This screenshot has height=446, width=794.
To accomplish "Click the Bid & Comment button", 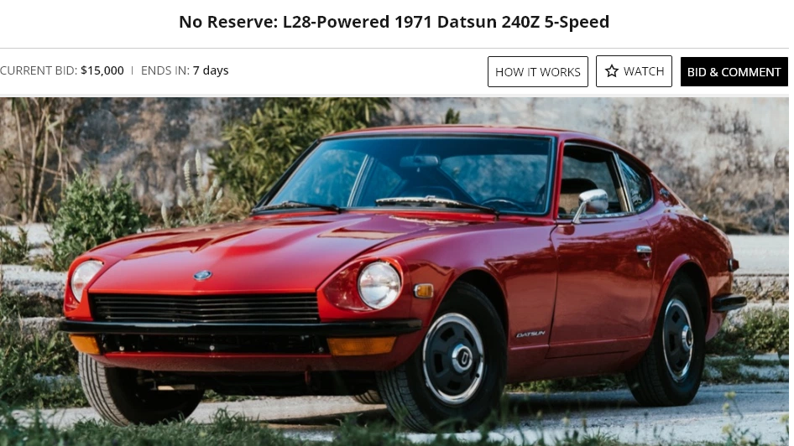I will coord(734,72).
